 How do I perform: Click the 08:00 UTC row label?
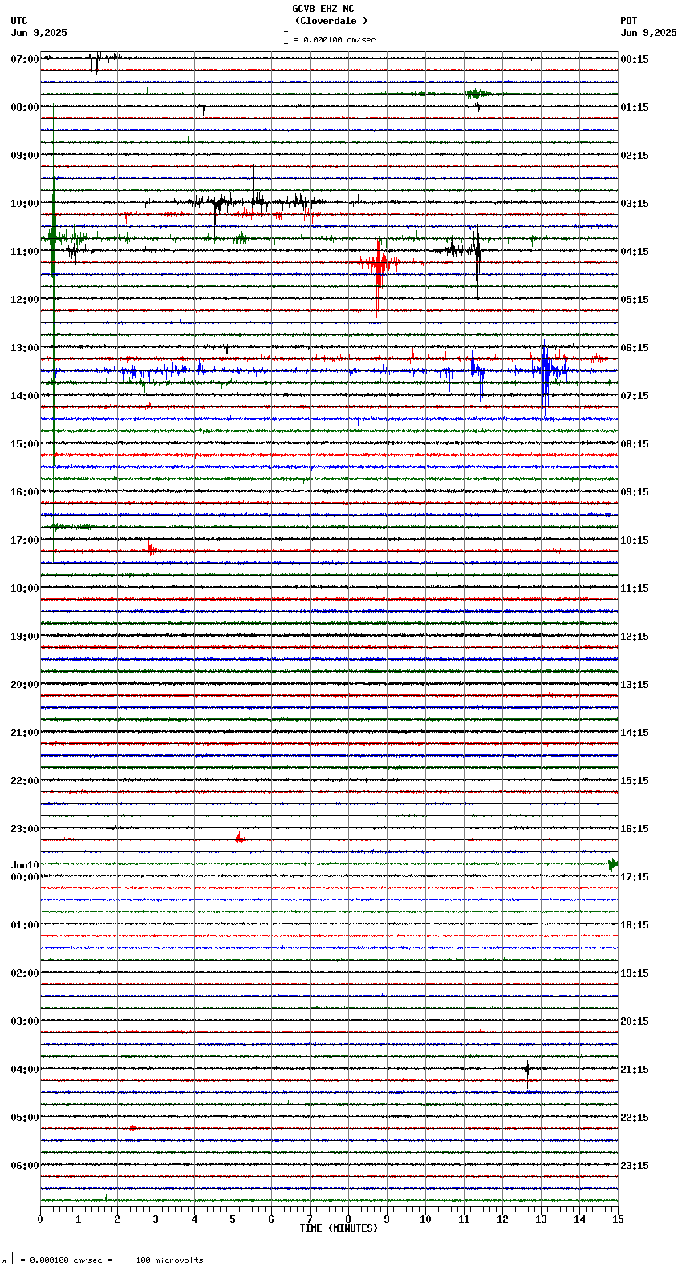click(25, 107)
